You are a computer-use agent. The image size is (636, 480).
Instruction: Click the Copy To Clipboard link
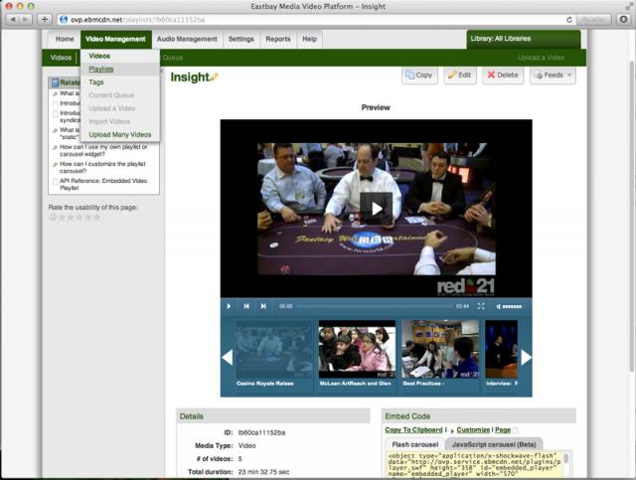413,429
